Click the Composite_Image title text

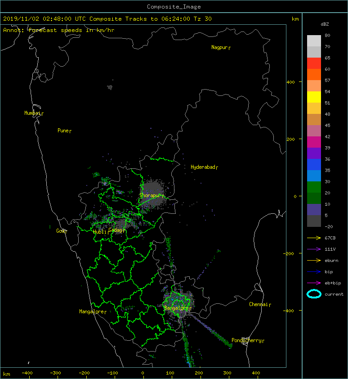[x=174, y=7]
